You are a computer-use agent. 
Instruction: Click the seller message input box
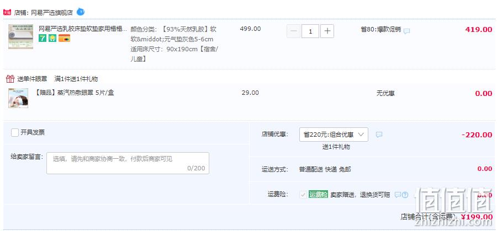point(128,163)
